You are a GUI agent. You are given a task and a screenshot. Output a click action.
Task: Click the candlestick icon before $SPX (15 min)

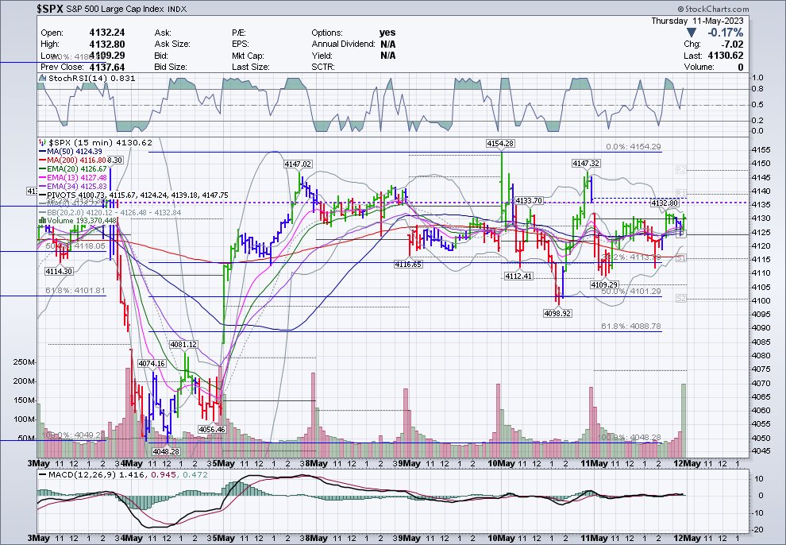click(42, 142)
